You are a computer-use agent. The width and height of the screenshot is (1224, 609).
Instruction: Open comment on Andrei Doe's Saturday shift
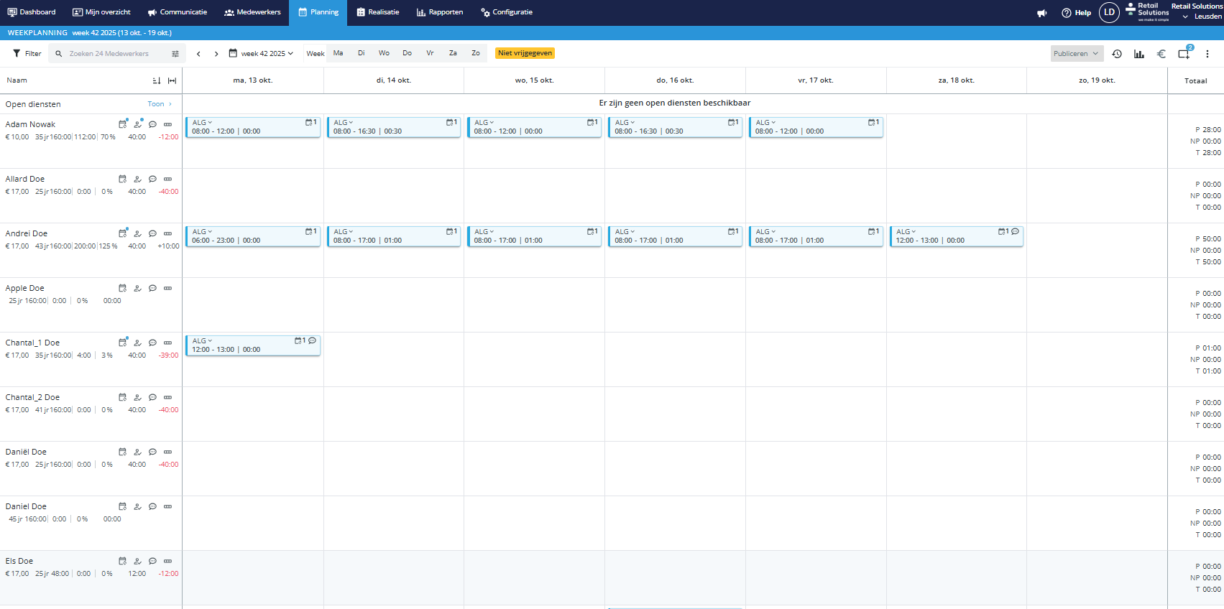[x=1016, y=231]
